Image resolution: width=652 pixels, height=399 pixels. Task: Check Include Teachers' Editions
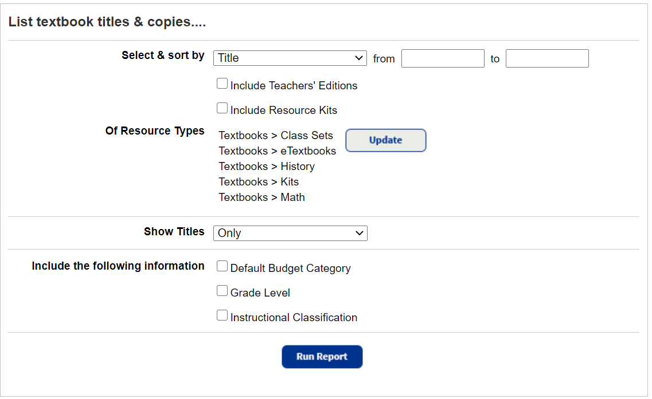222,83
